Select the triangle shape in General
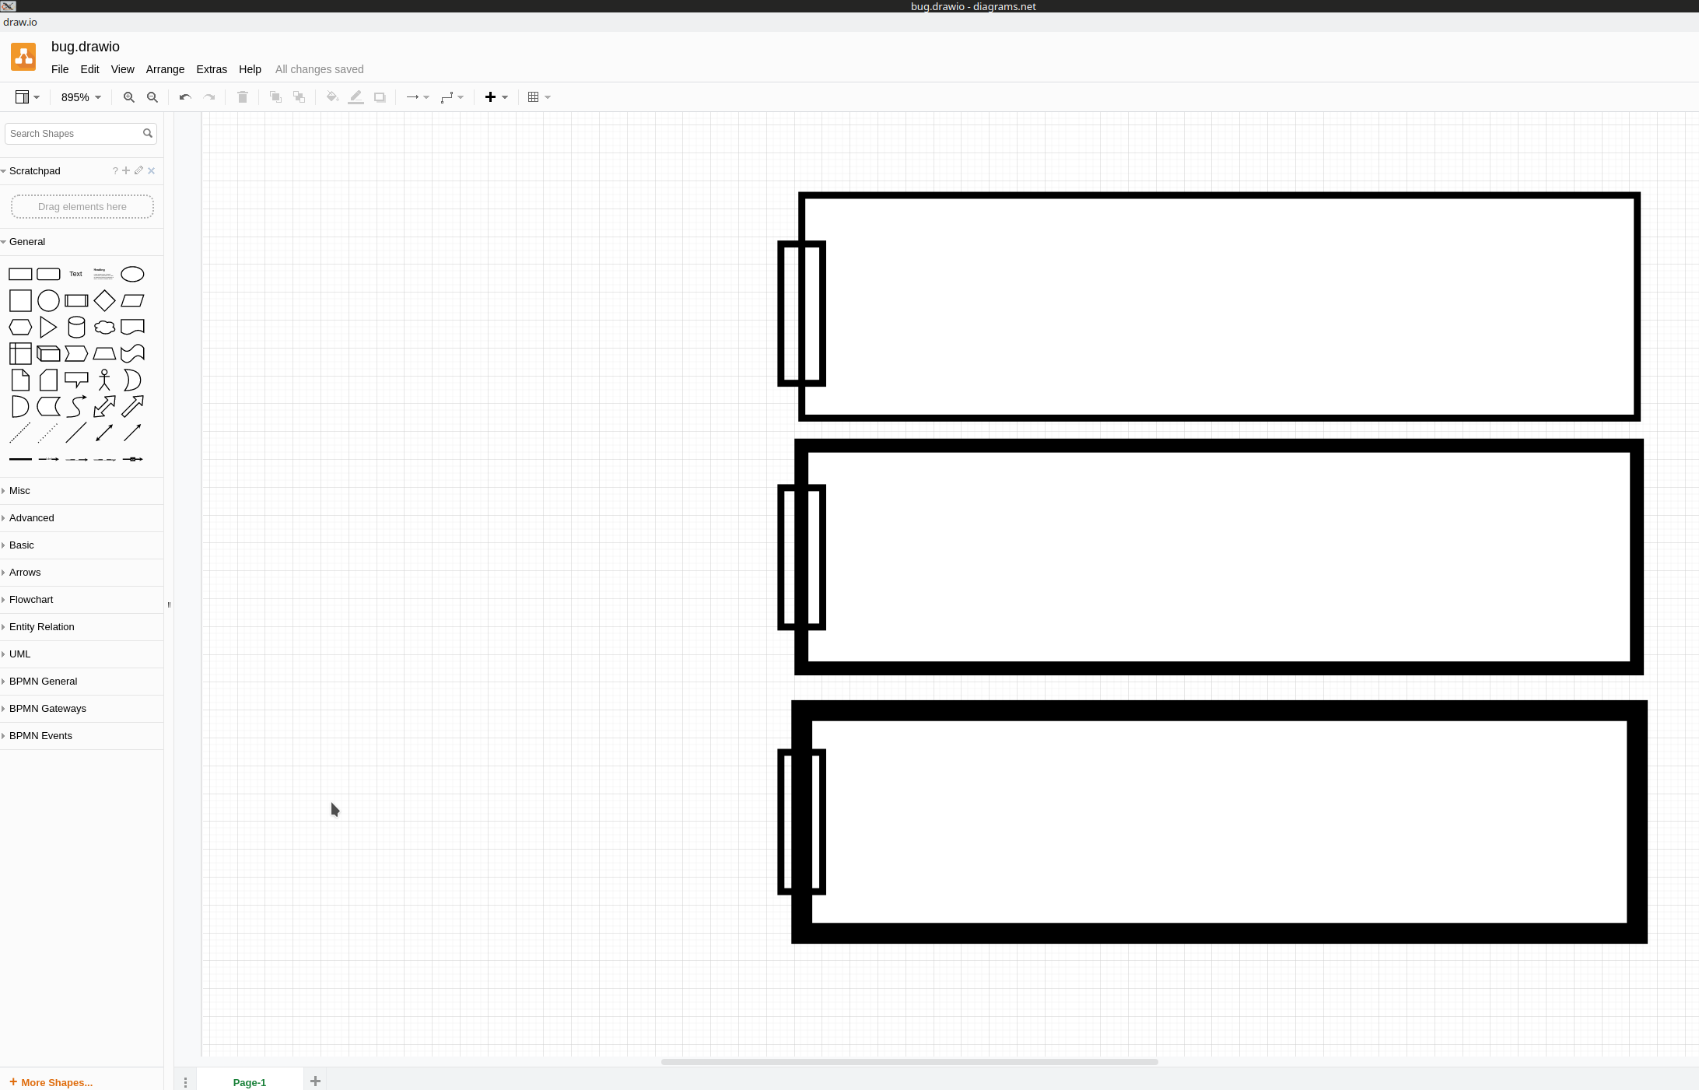 48,327
